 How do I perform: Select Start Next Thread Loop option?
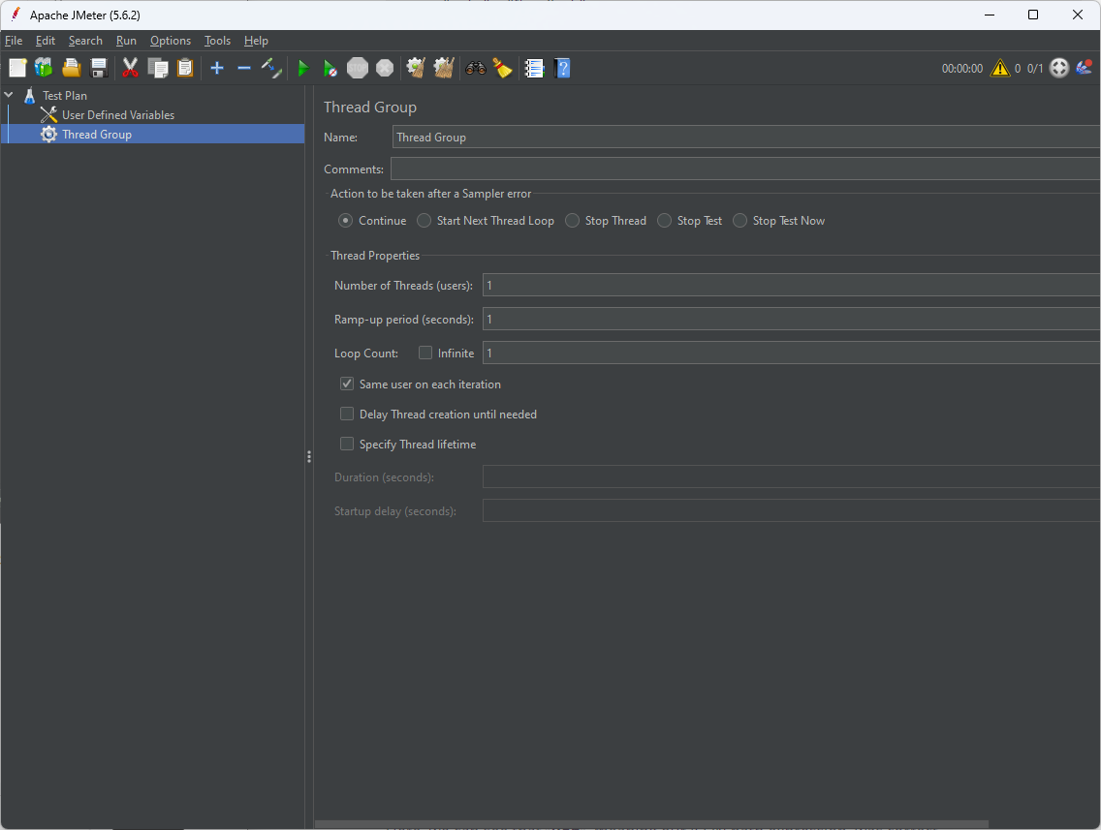point(424,220)
